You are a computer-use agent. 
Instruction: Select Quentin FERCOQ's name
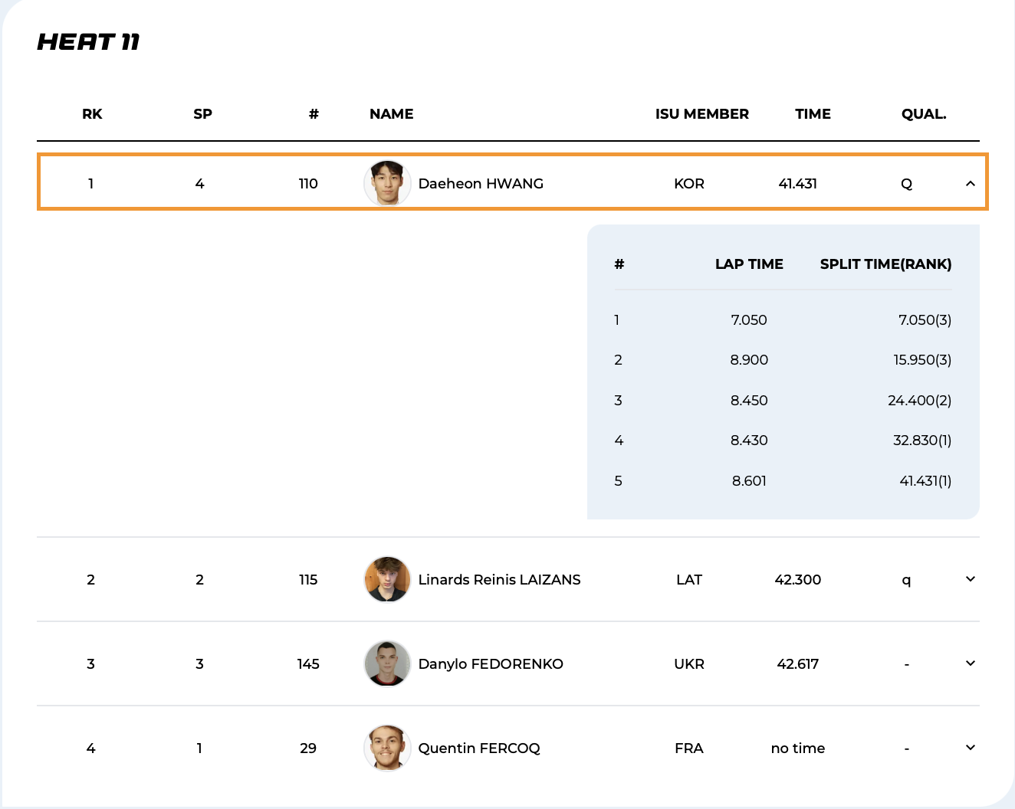click(479, 748)
